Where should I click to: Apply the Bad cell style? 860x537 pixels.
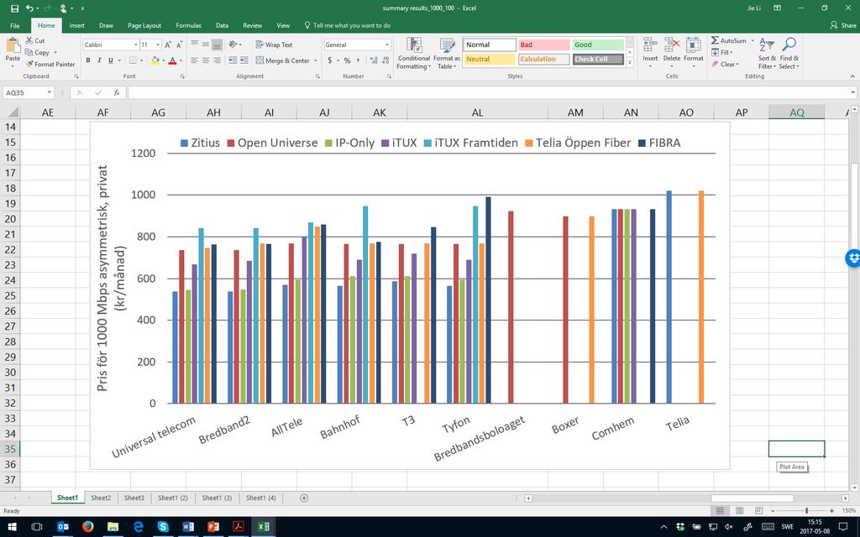pos(544,45)
